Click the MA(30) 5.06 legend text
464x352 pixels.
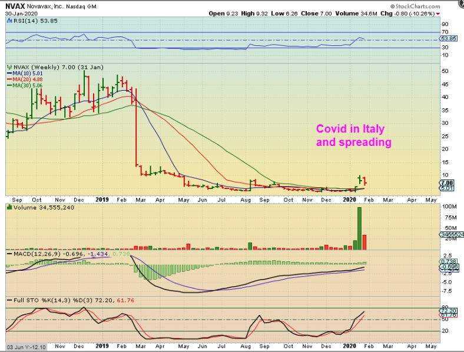28,85
